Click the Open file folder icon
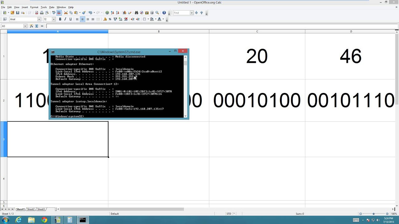 12,13
